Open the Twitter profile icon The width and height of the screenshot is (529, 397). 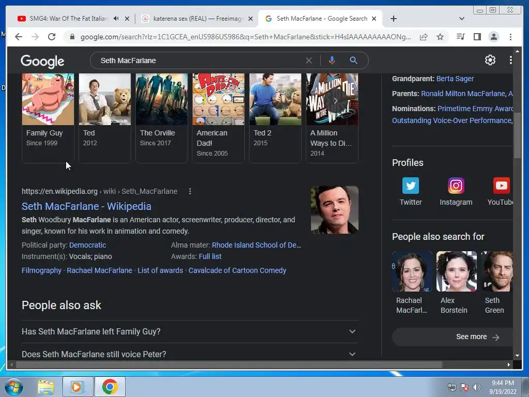[x=411, y=186]
